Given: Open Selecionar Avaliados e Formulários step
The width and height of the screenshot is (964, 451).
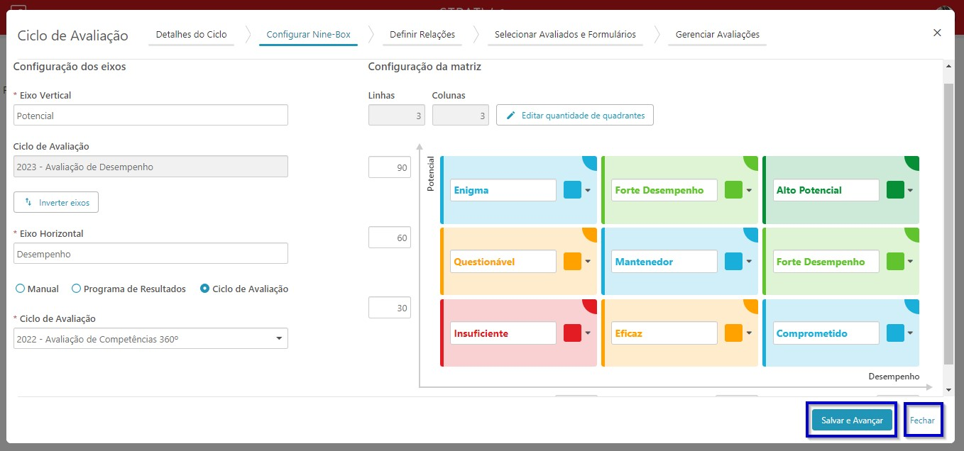Looking at the screenshot, I should point(565,34).
